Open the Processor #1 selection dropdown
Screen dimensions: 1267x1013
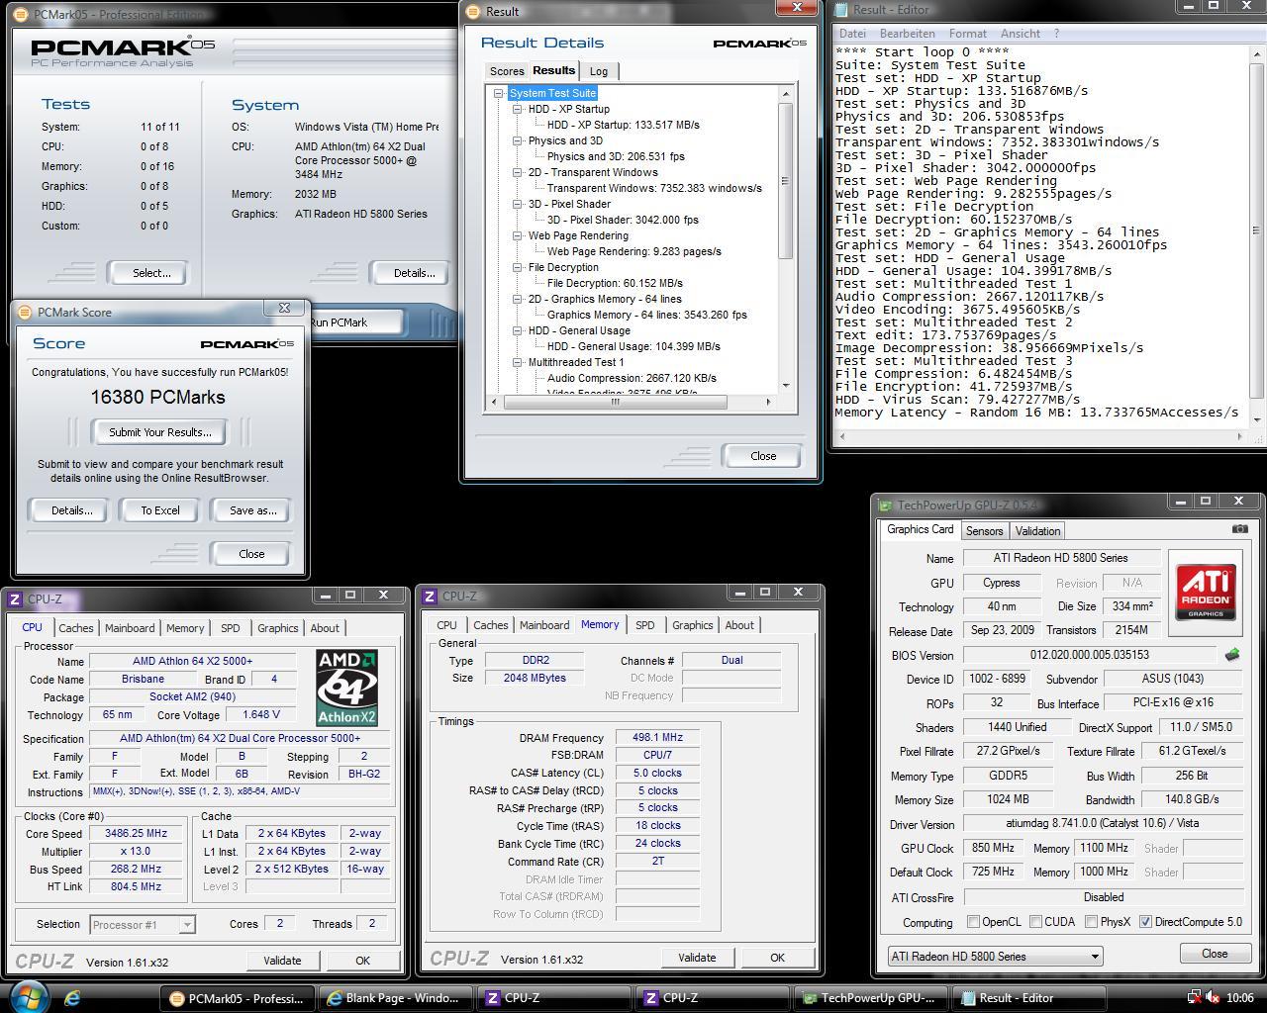point(142,924)
